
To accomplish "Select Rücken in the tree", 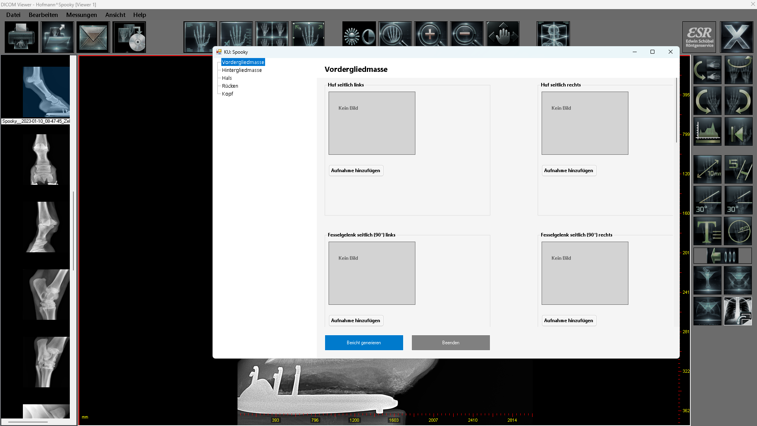I will tap(230, 86).
